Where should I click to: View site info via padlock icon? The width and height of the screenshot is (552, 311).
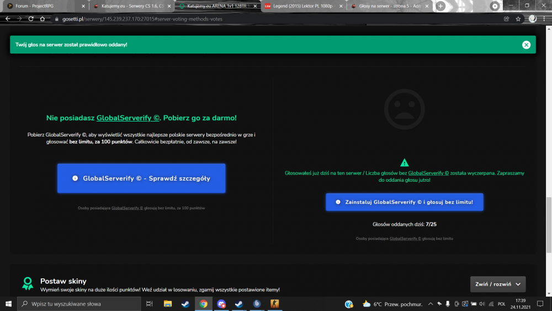tap(56, 19)
